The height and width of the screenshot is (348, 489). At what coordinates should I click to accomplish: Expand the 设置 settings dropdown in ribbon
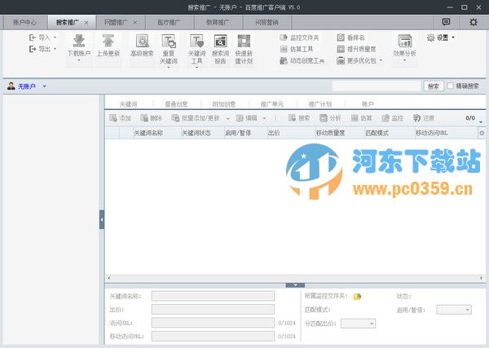pos(453,37)
